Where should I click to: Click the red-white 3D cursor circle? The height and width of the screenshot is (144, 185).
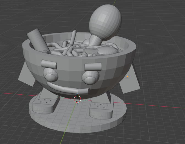[78, 99]
